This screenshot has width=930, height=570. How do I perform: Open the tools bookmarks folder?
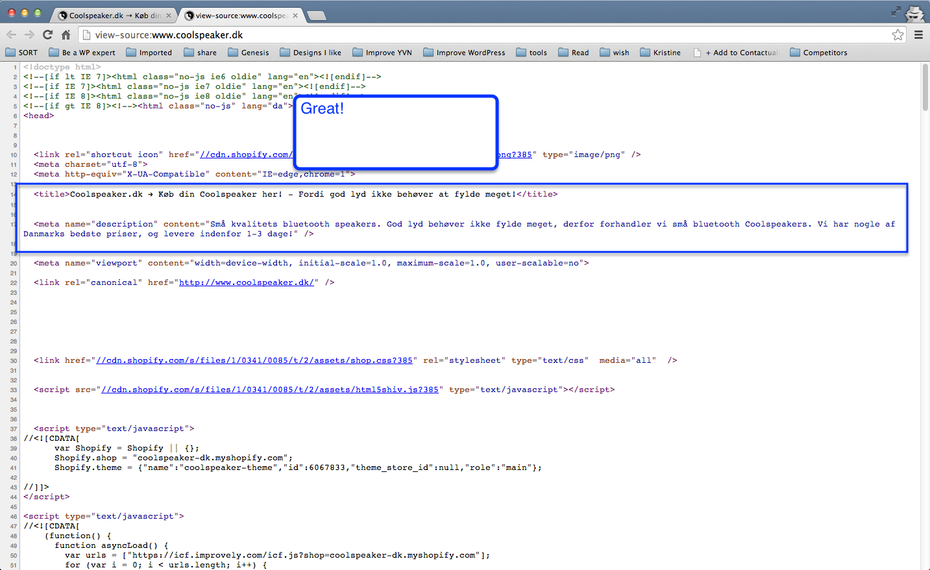point(532,53)
